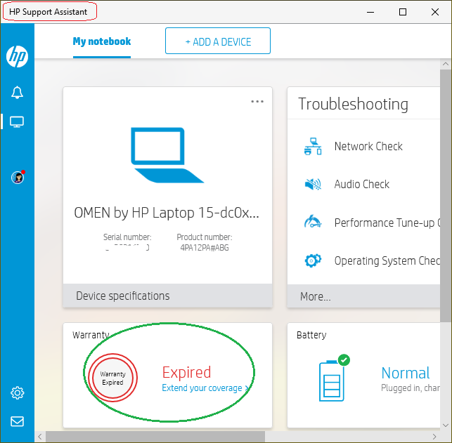The image size is (452, 443).
Task: Click the Battery card title
Action: point(311,335)
